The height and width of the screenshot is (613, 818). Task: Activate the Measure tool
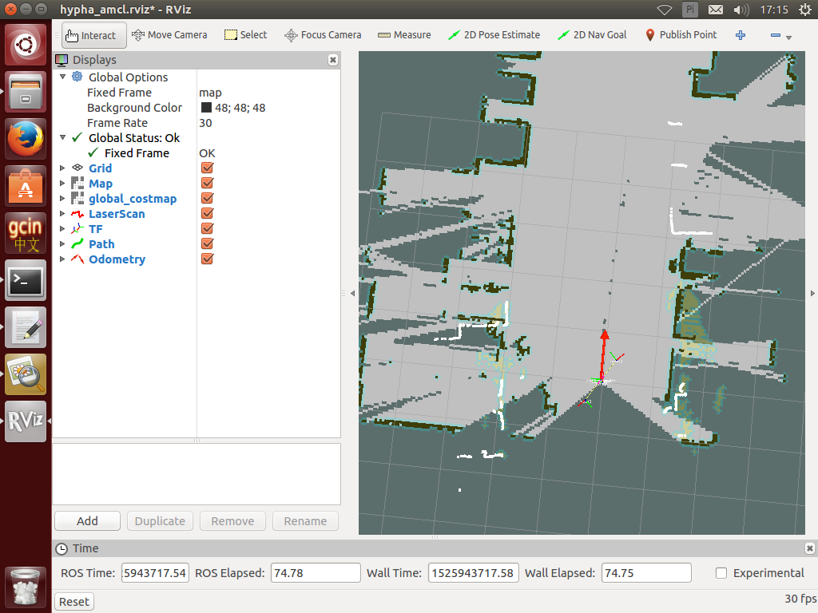click(x=403, y=35)
